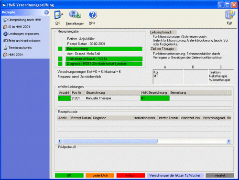The height and width of the screenshot is (180, 239).
Task: Close the HMK Verordnungsprüfung window
Action: 234,5
